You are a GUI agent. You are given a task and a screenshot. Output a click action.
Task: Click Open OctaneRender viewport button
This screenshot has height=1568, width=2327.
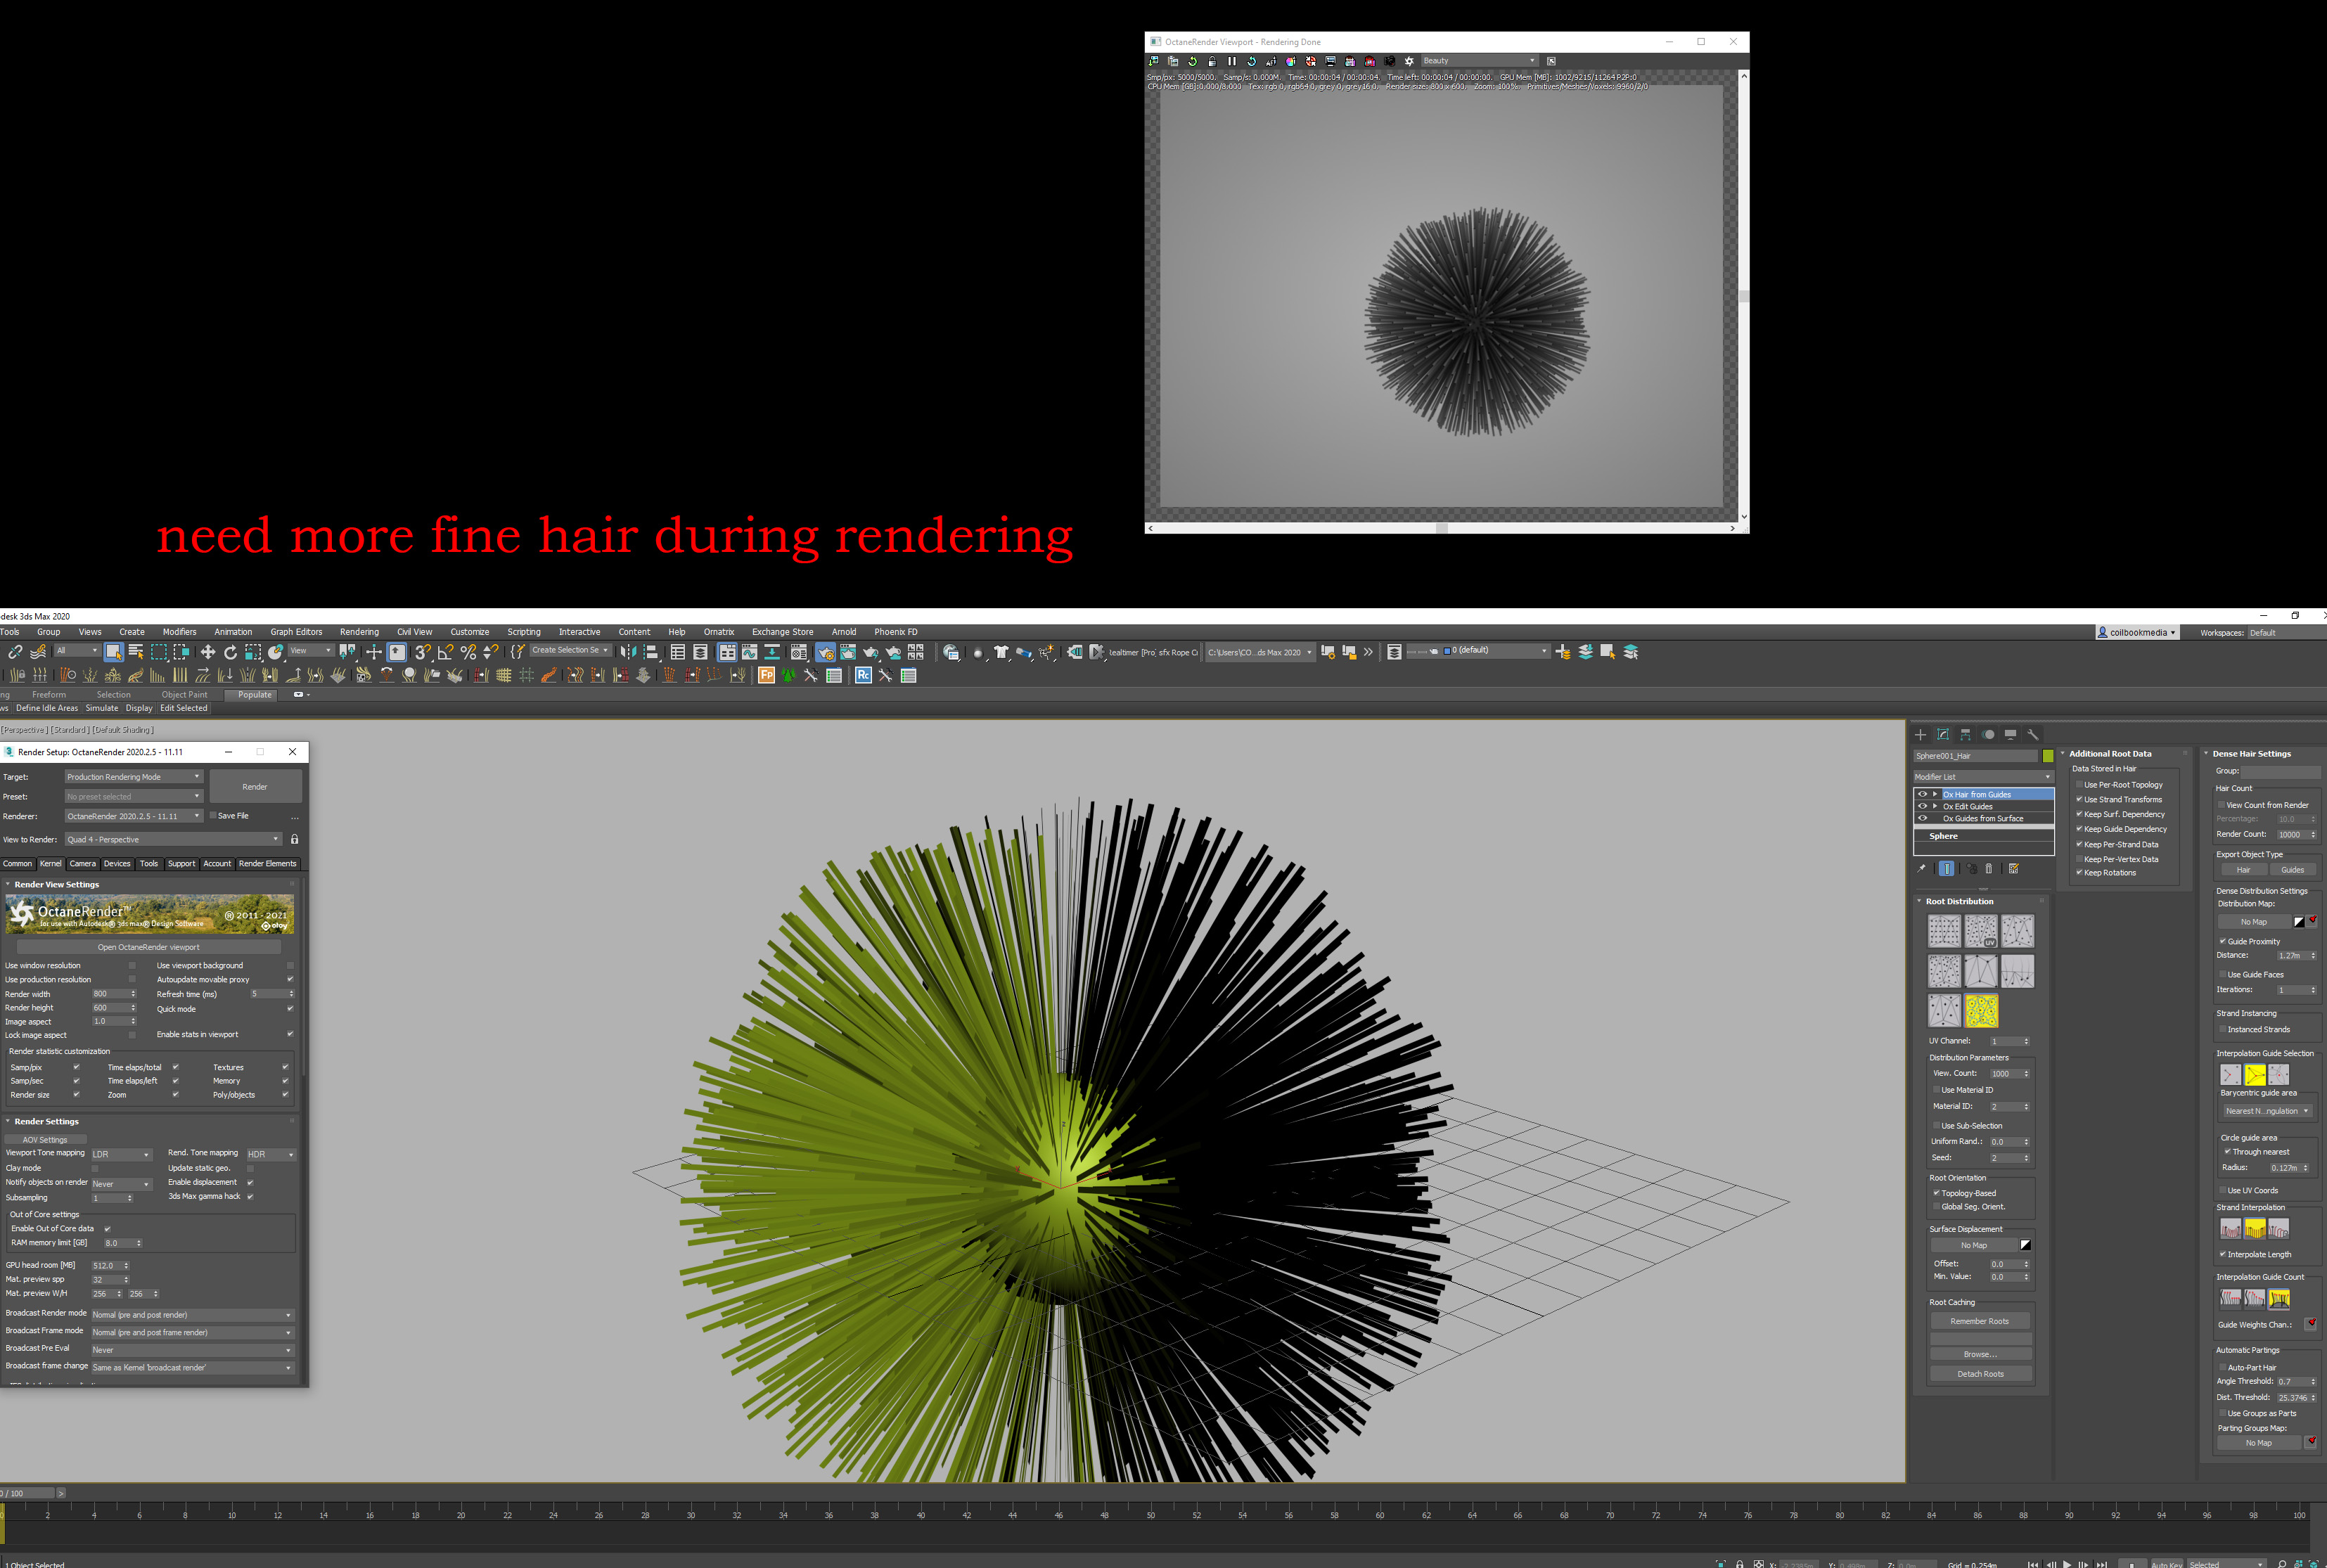coord(148,947)
